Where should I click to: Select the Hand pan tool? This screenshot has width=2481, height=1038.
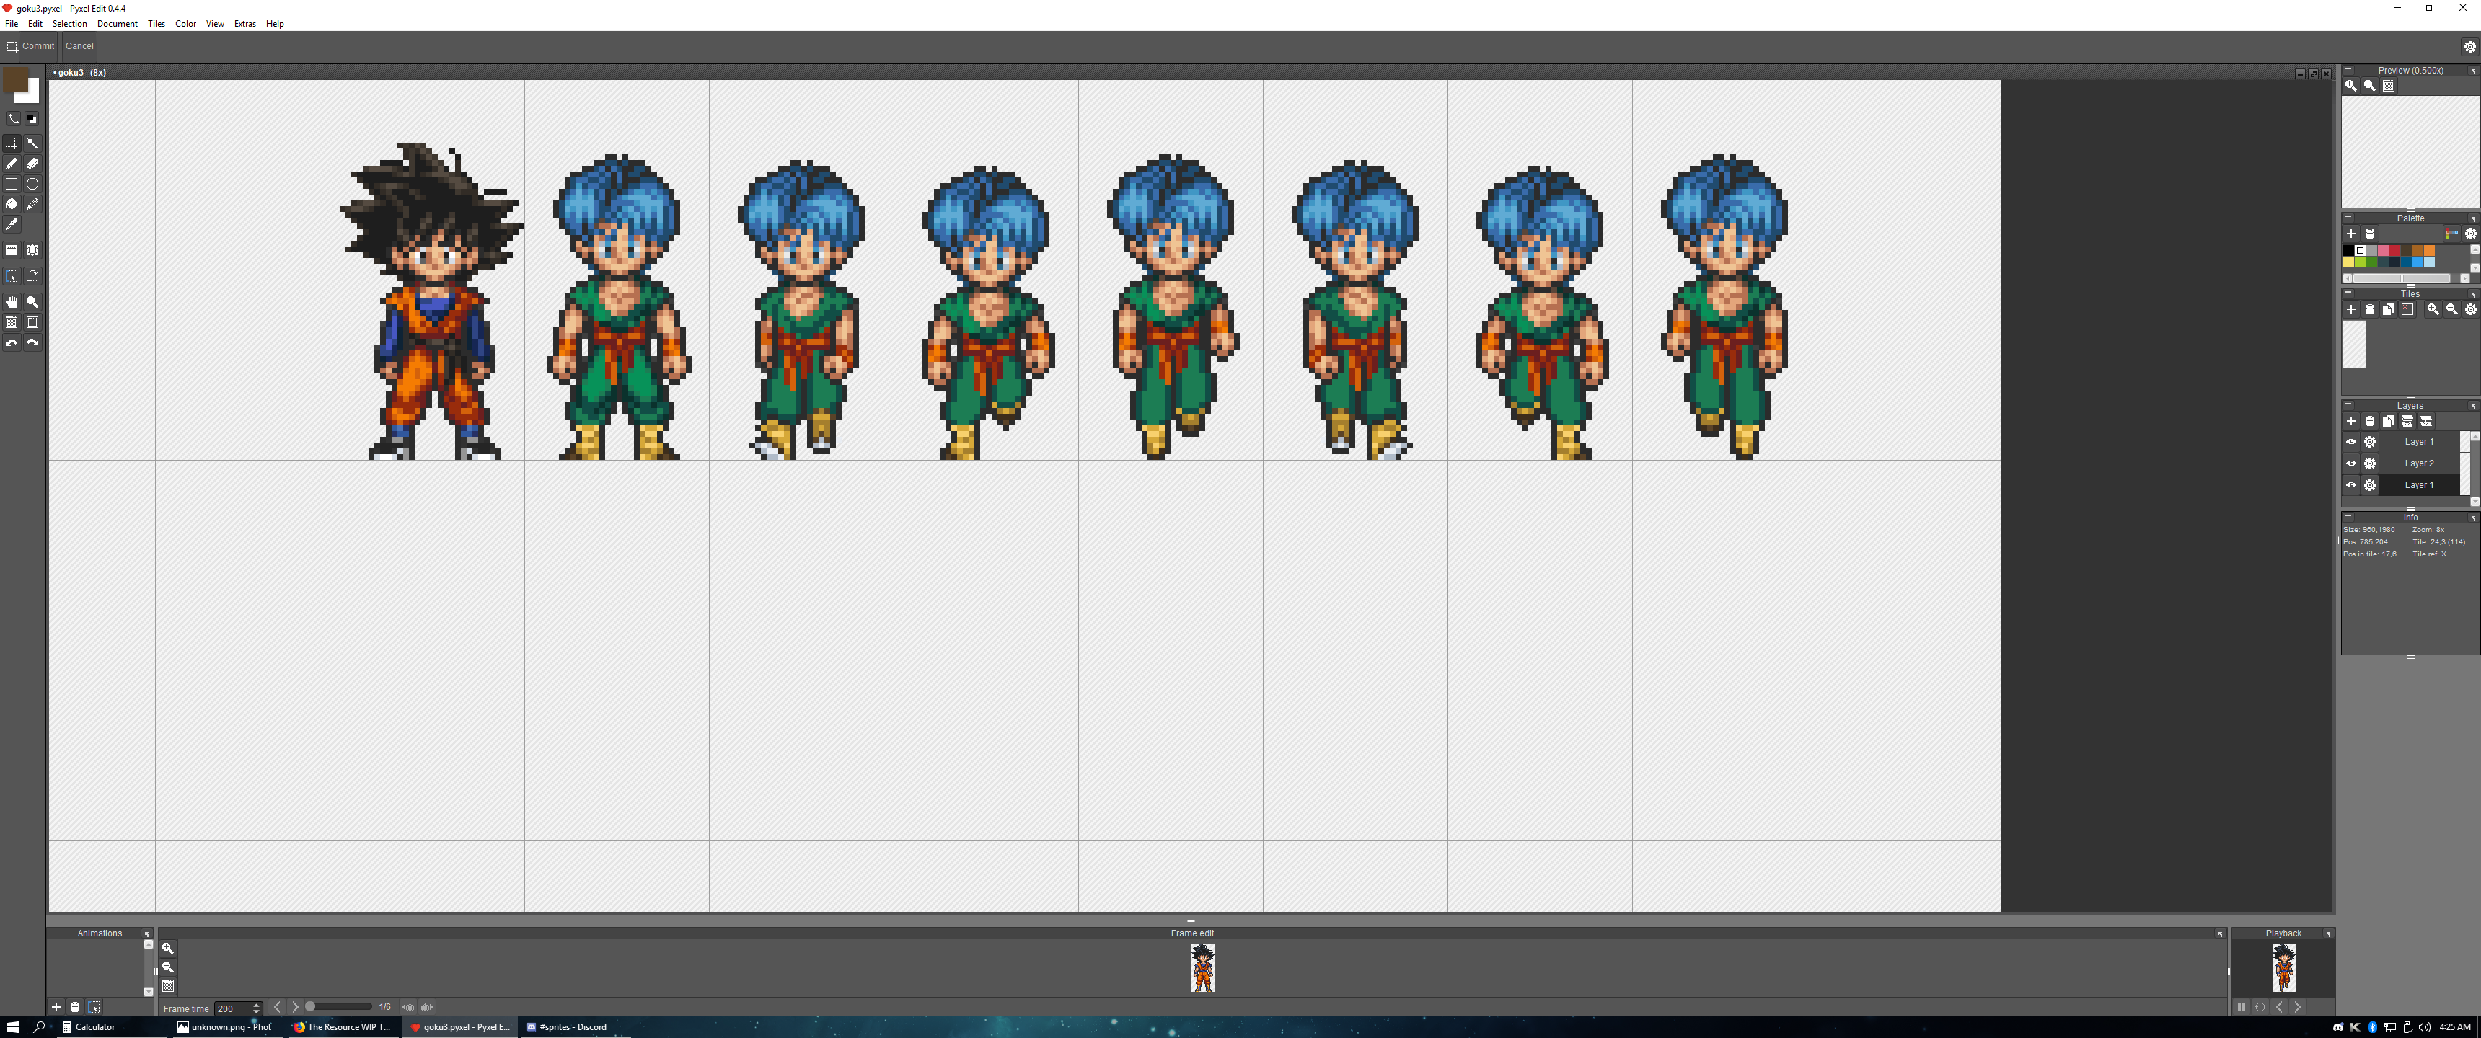[x=12, y=302]
